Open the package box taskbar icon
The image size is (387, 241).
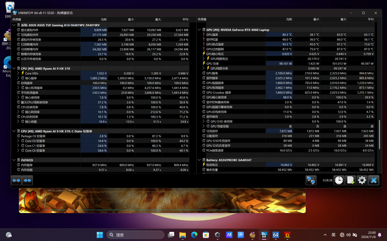click(x=253, y=235)
